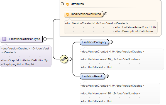Click VarNumber v196_t2 annotation text
This screenshot has width=166, height=105.
tap(110, 94)
